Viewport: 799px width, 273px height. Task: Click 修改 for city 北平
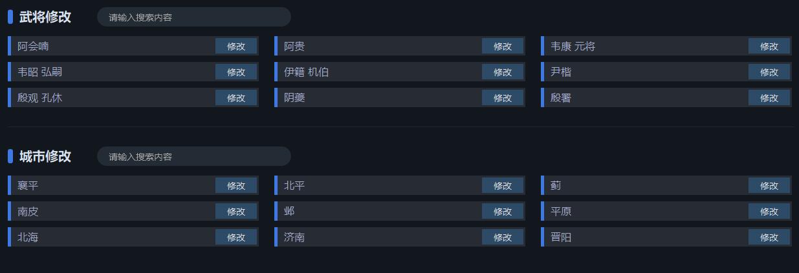pos(502,185)
